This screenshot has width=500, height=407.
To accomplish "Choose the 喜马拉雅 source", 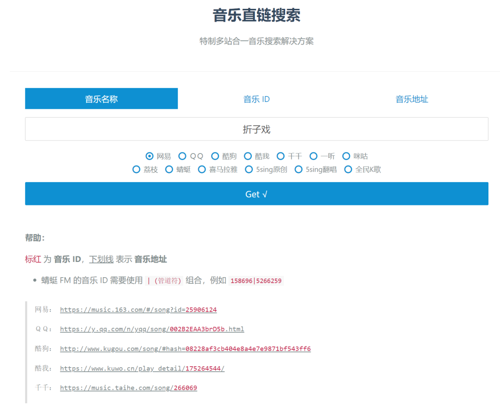I will pos(202,169).
